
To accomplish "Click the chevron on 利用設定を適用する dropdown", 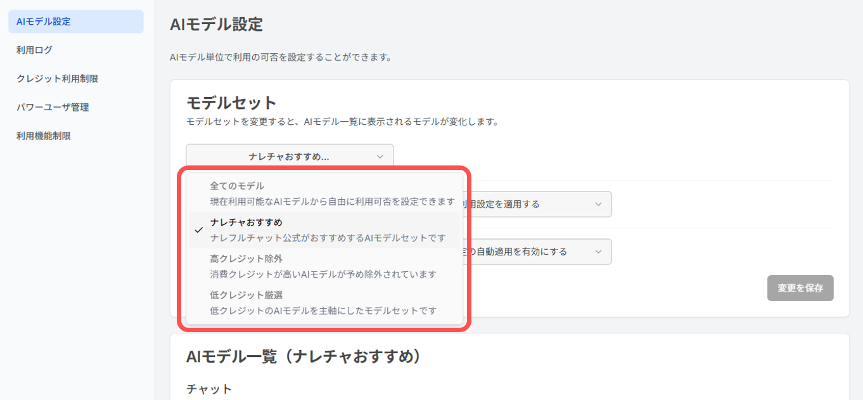I will pos(598,204).
